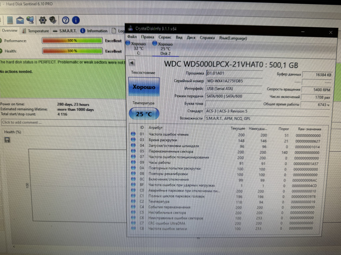This screenshot has height=255, width=341.
Task: Click the back arrow button in CrystalDiskInfo
Action: tap(132, 63)
